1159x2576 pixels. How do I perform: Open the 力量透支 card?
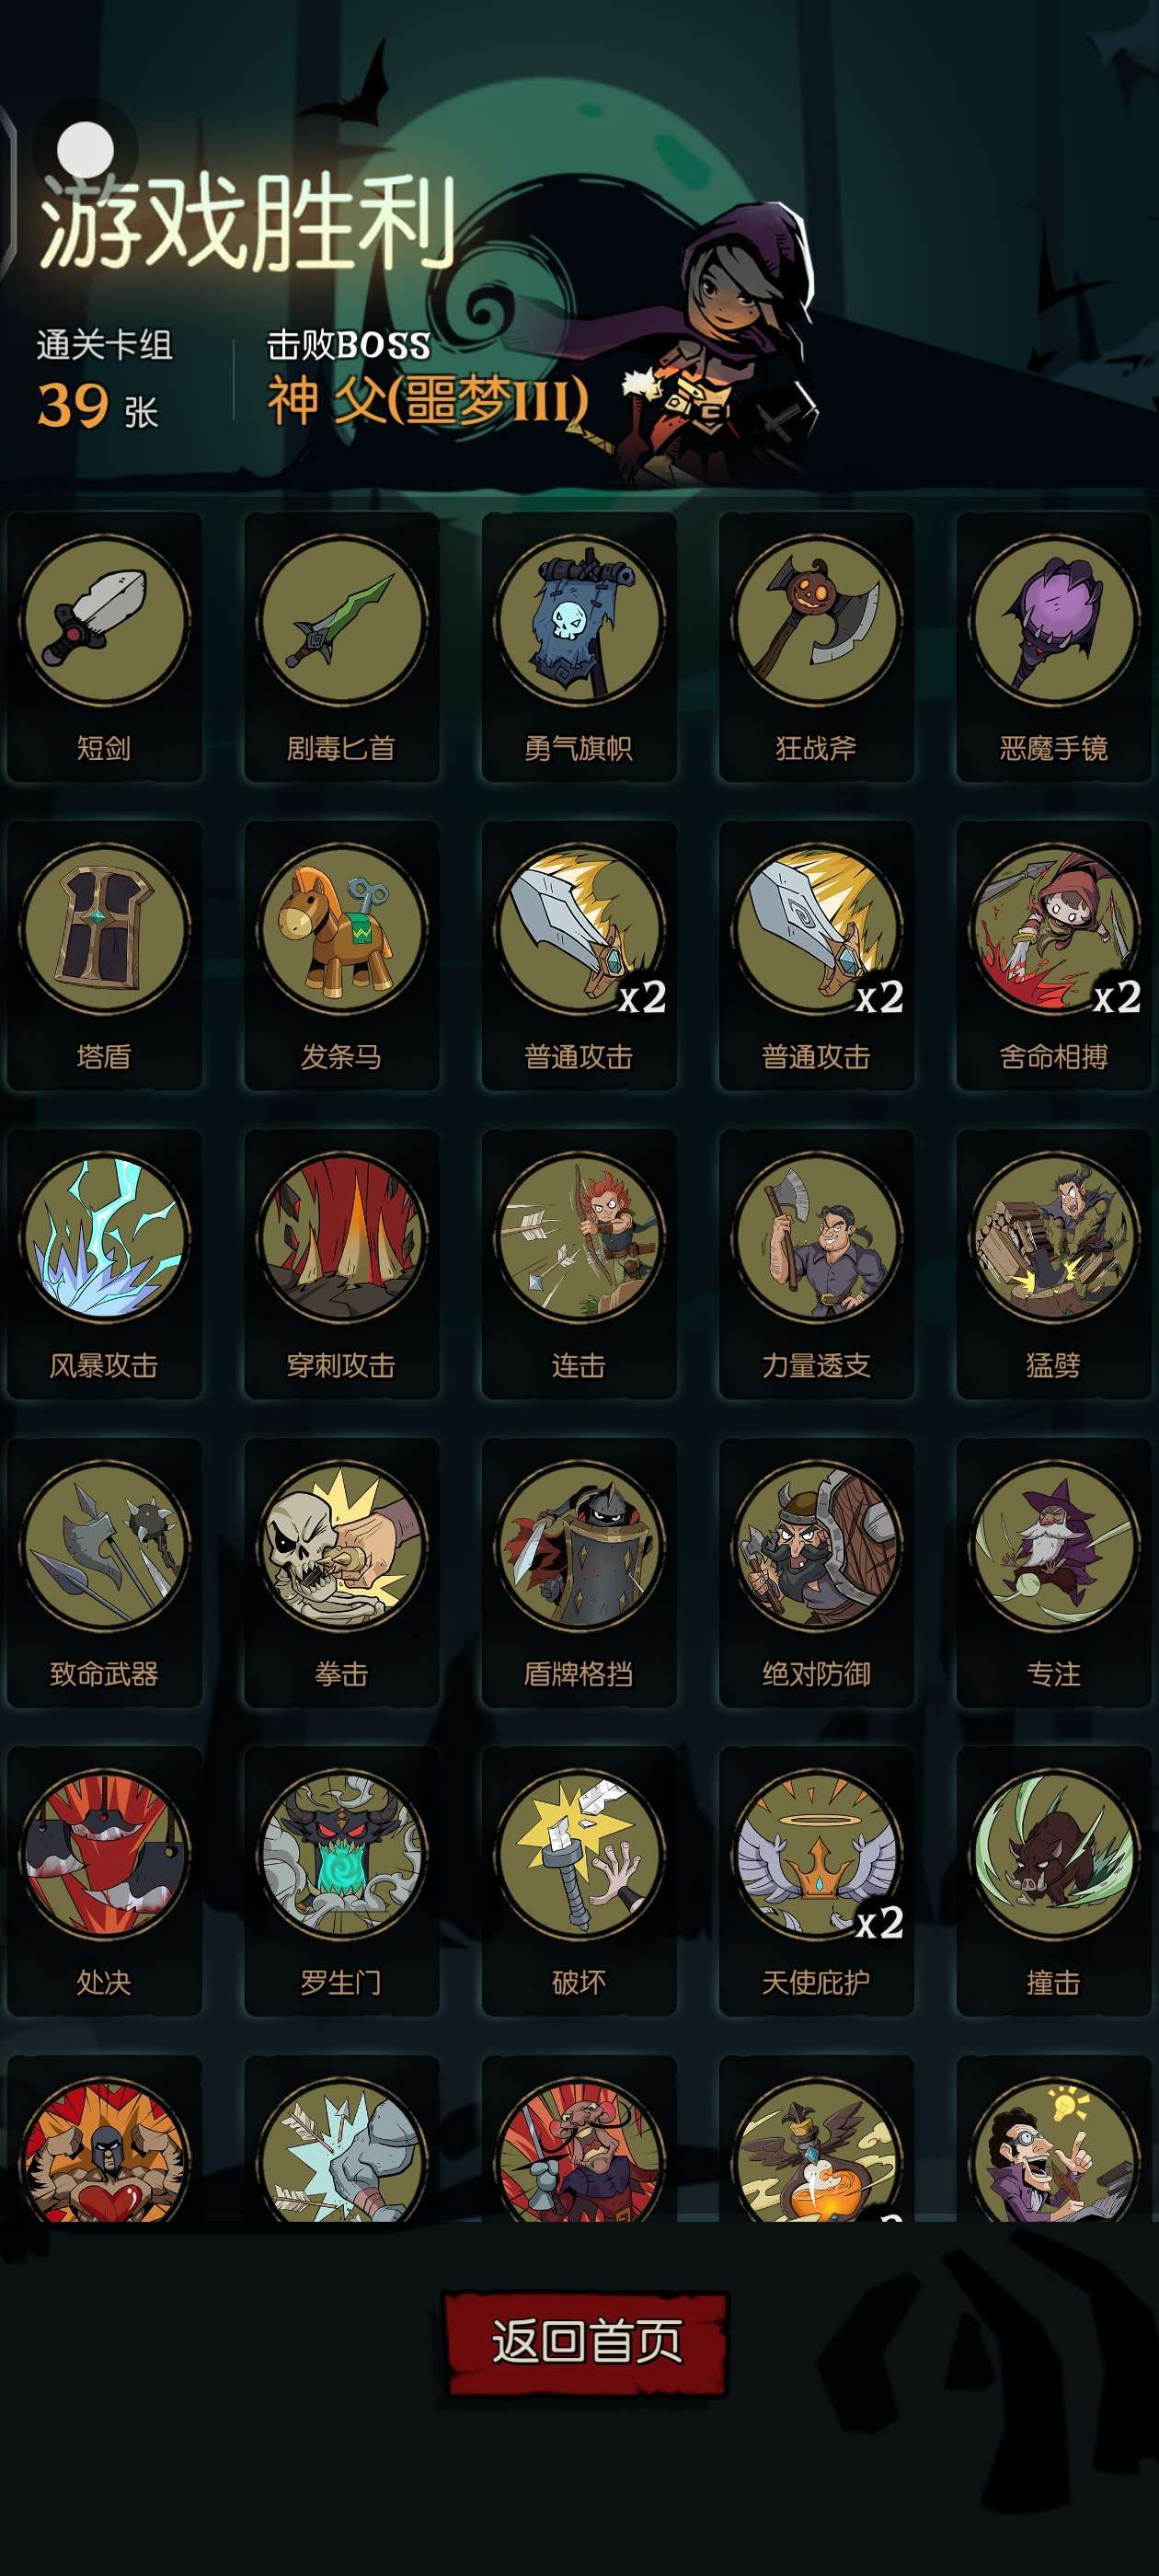tap(816, 1264)
